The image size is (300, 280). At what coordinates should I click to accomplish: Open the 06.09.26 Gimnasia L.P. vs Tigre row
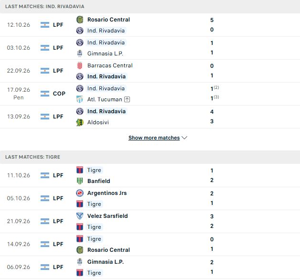pos(150,267)
